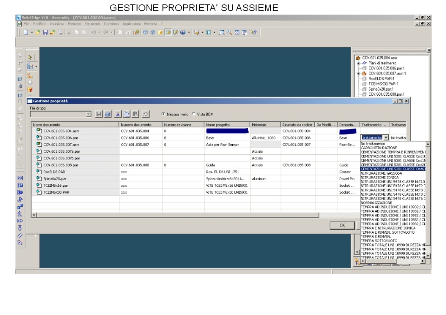Click the mirror constraint icon in left toolbar
This screenshot has height=315, width=446.
click(x=20, y=178)
